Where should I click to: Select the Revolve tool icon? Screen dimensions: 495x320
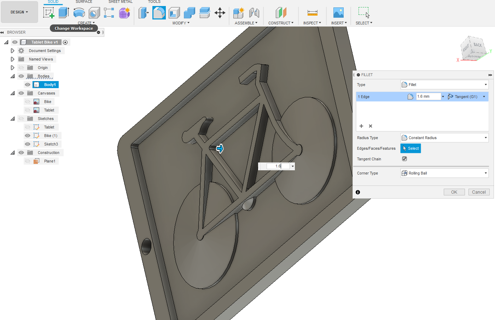79,13
